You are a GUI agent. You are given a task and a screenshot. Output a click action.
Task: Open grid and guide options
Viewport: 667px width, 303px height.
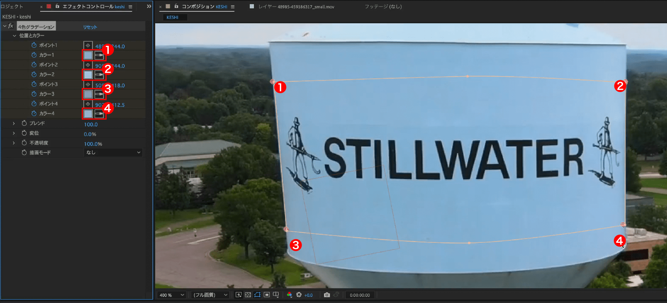coord(276,295)
